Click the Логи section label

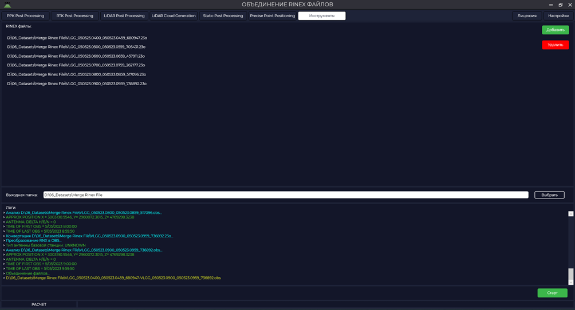(x=11, y=208)
